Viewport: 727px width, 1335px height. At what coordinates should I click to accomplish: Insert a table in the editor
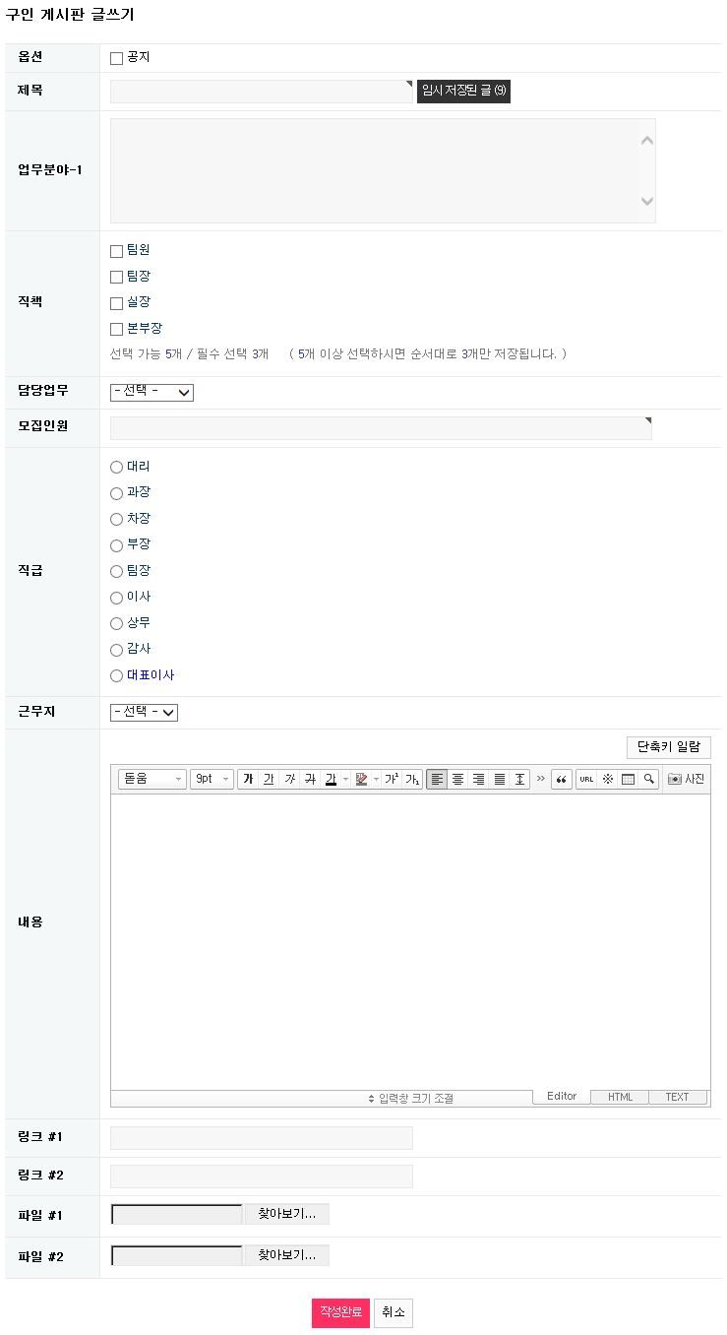pyautogui.click(x=628, y=779)
